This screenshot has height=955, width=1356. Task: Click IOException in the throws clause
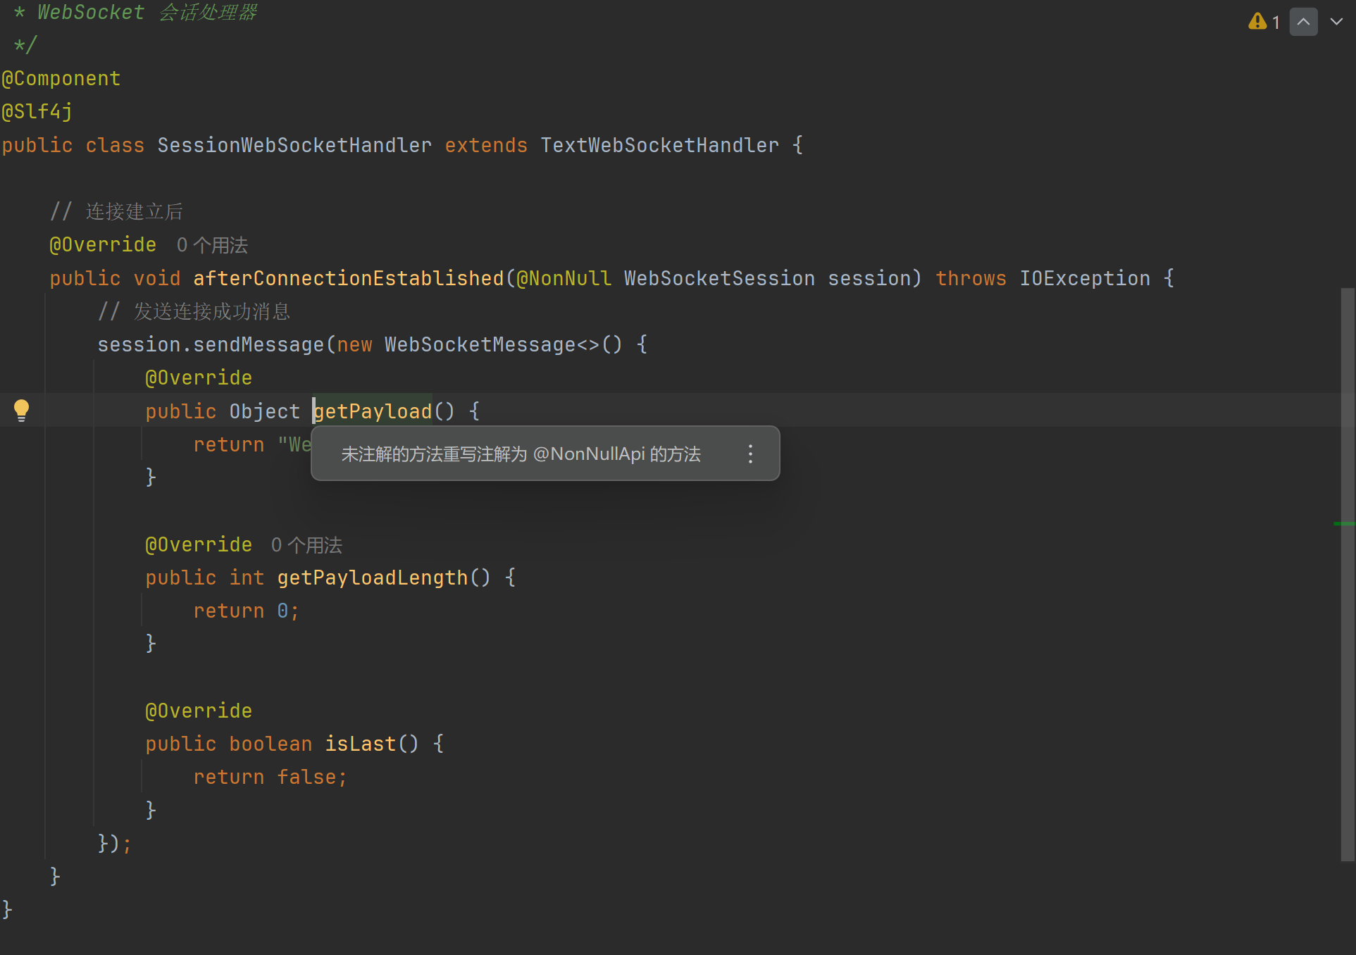pos(1084,278)
